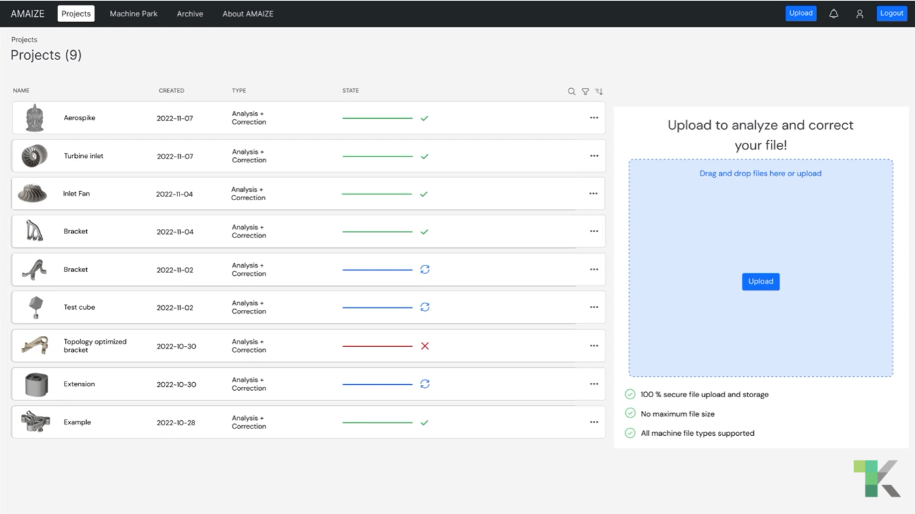The height and width of the screenshot is (514, 915).
Task: Open the Inlet Fan model thumbnail
Action: (x=32, y=194)
